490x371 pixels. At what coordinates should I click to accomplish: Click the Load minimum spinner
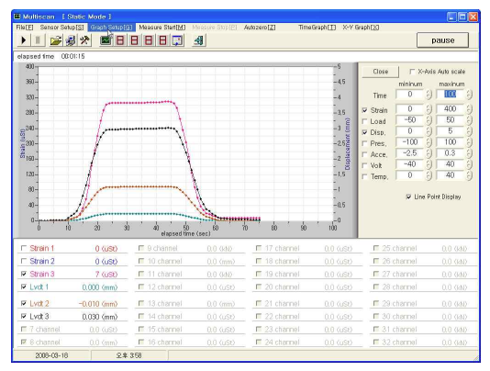tap(429, 120)
